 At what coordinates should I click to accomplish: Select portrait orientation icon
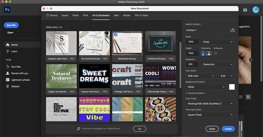(203, 53)
